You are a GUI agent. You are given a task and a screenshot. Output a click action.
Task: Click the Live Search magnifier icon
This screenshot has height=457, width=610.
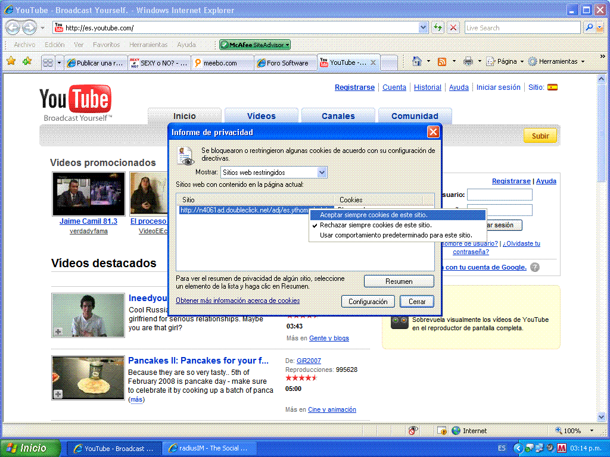point(589,27)
